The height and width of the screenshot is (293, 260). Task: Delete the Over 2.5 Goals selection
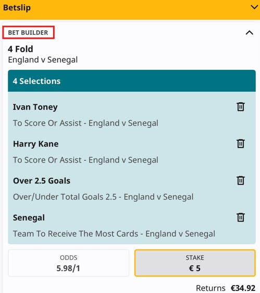pos(241,180)
